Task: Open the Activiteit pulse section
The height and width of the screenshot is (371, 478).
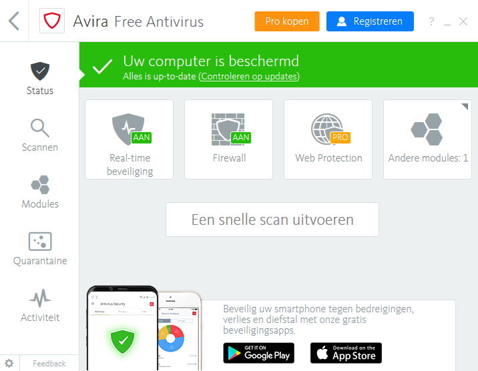Action: coord(40,305)
